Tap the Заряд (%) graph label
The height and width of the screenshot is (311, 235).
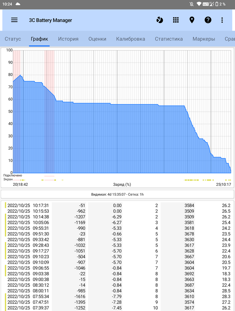pyautogui.click(x=122, y=184)
